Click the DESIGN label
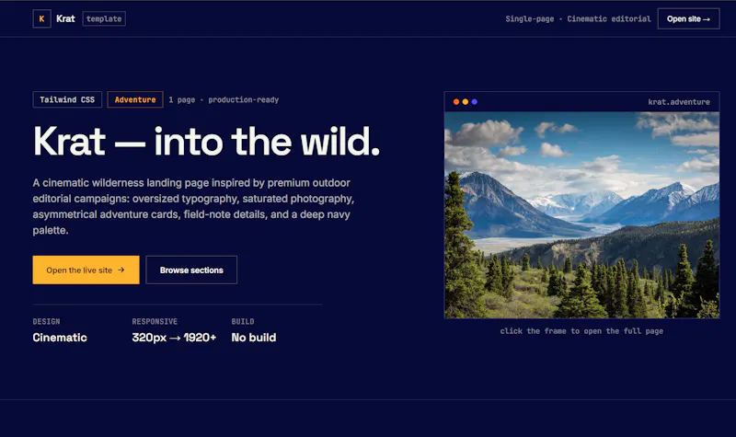736x437 pixels. click(x=47, y=321)
